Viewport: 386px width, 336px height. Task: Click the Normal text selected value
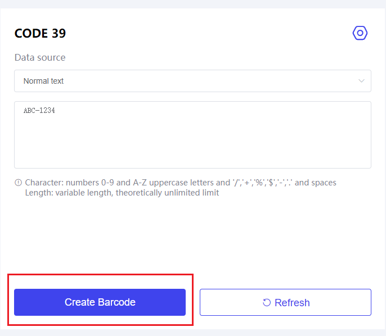click(43, 81)
